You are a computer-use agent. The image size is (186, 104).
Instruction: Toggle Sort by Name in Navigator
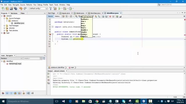click(28, 93)
